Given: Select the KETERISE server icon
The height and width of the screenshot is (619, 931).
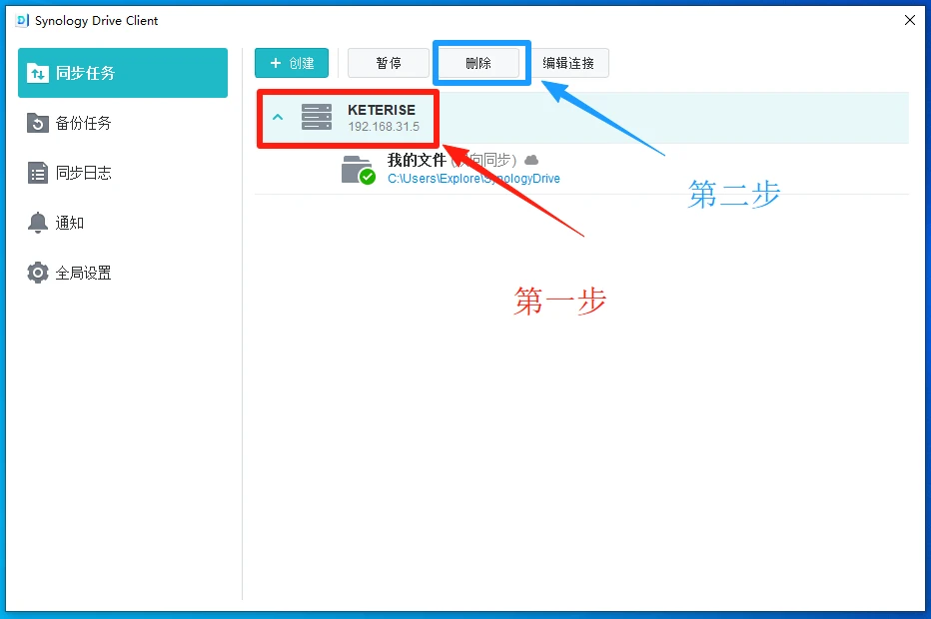Looking at the screenshot, I should tap(317, 117).
